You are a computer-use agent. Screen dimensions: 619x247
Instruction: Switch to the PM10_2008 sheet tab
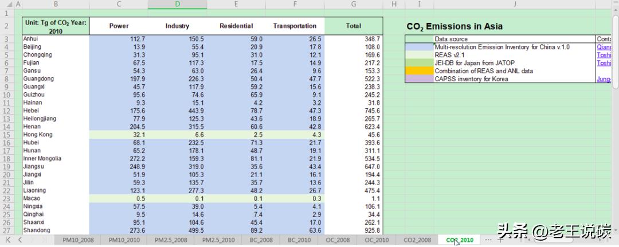(77, 240)
